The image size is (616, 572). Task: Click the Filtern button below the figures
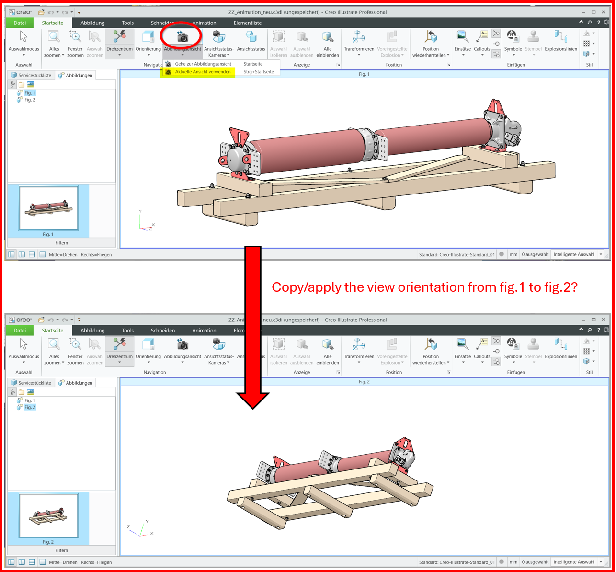61,243
